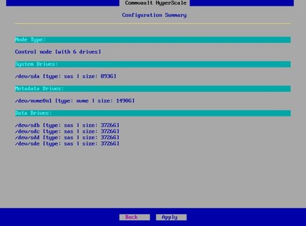Click the Commvault HyperScale title

[156, 3]
